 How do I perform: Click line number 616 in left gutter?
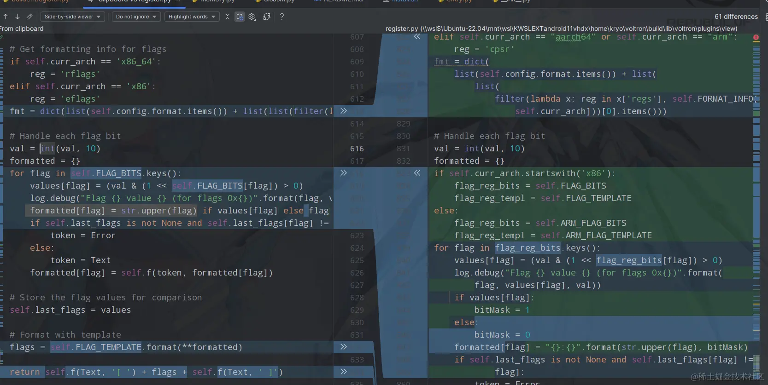pos(357,149)
